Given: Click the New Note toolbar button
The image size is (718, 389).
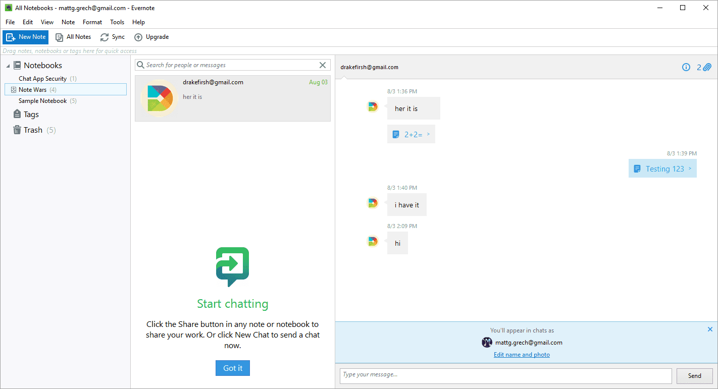Looking at the screenshot, I should click(x=26, y=37).
